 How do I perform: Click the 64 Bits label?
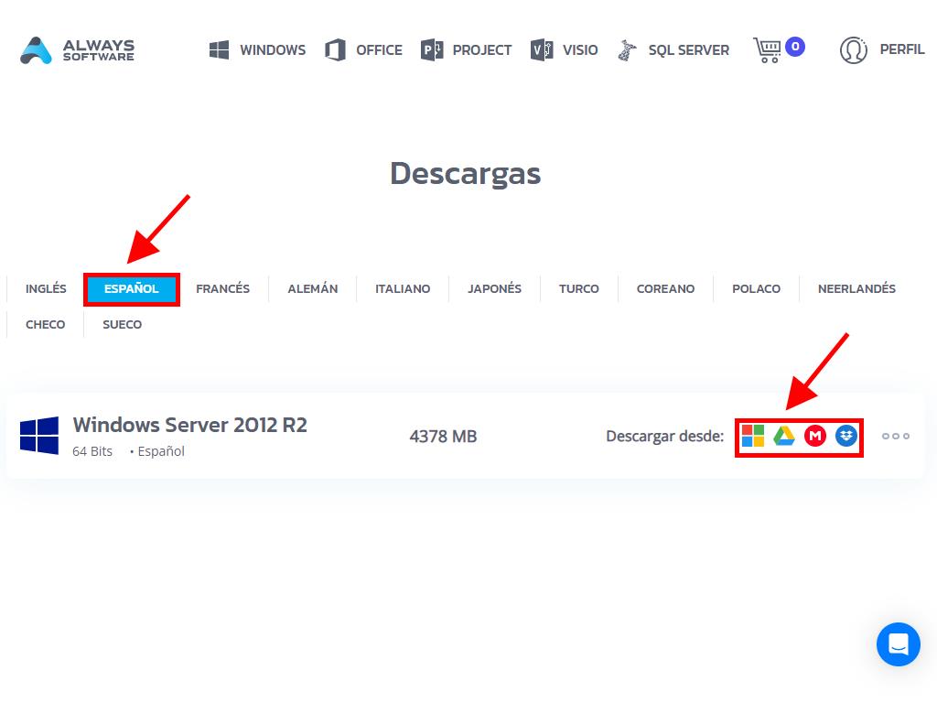click(92, 451)
